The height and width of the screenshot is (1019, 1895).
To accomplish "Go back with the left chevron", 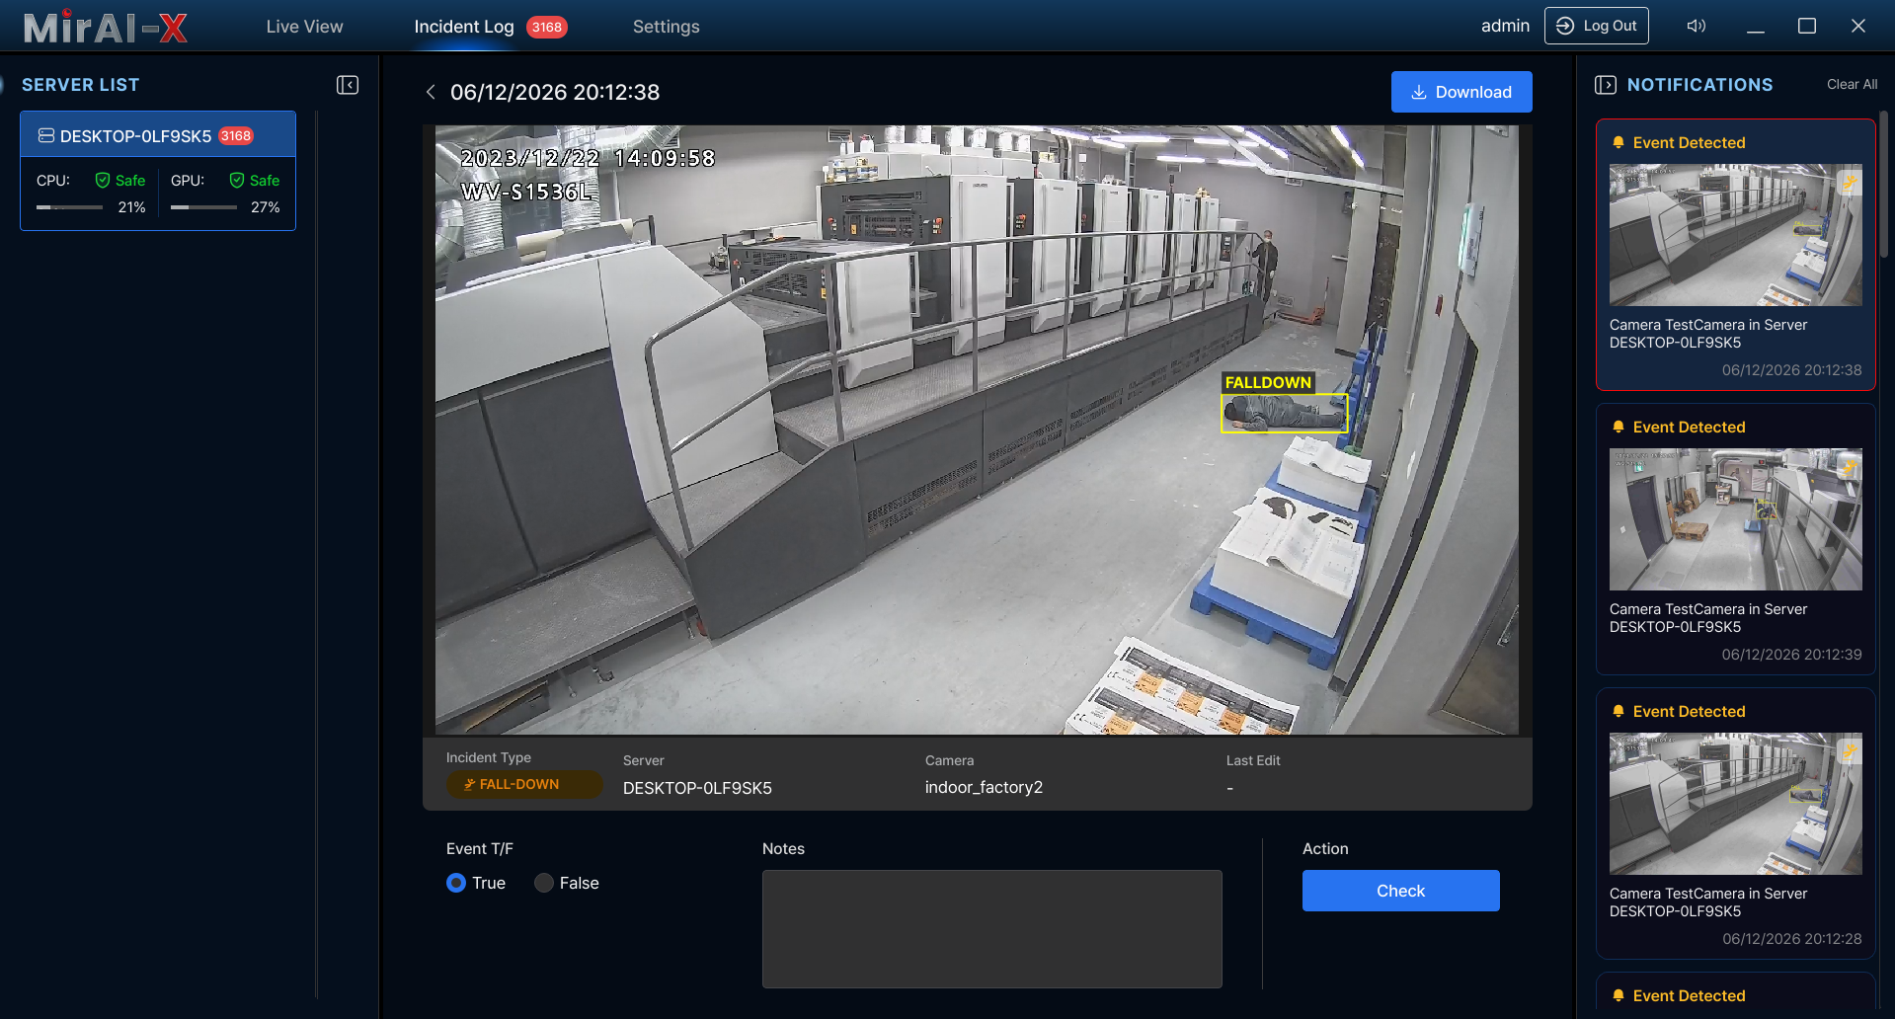I will (431, 92).
